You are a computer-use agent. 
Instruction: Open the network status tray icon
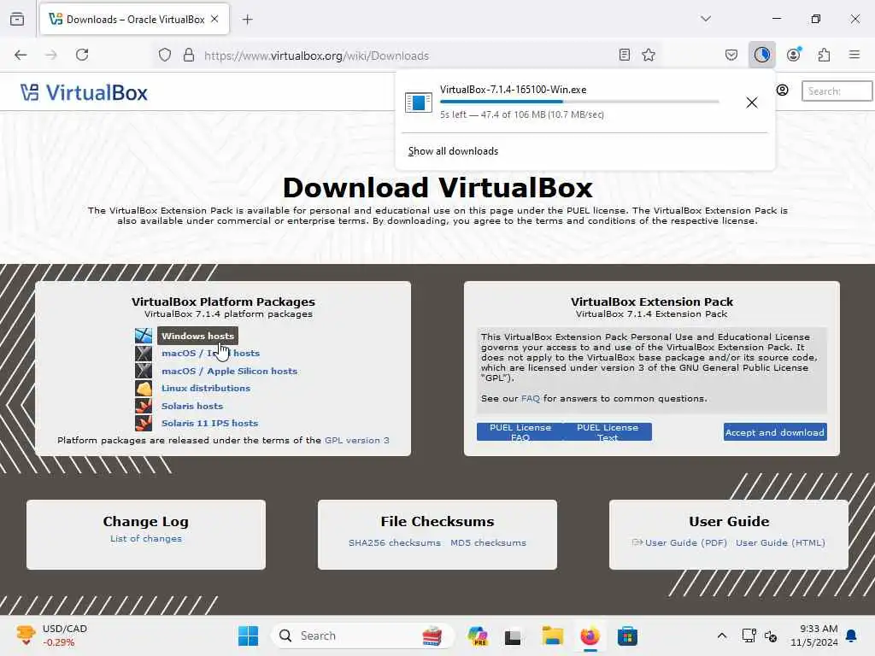[x=749, y=635]
